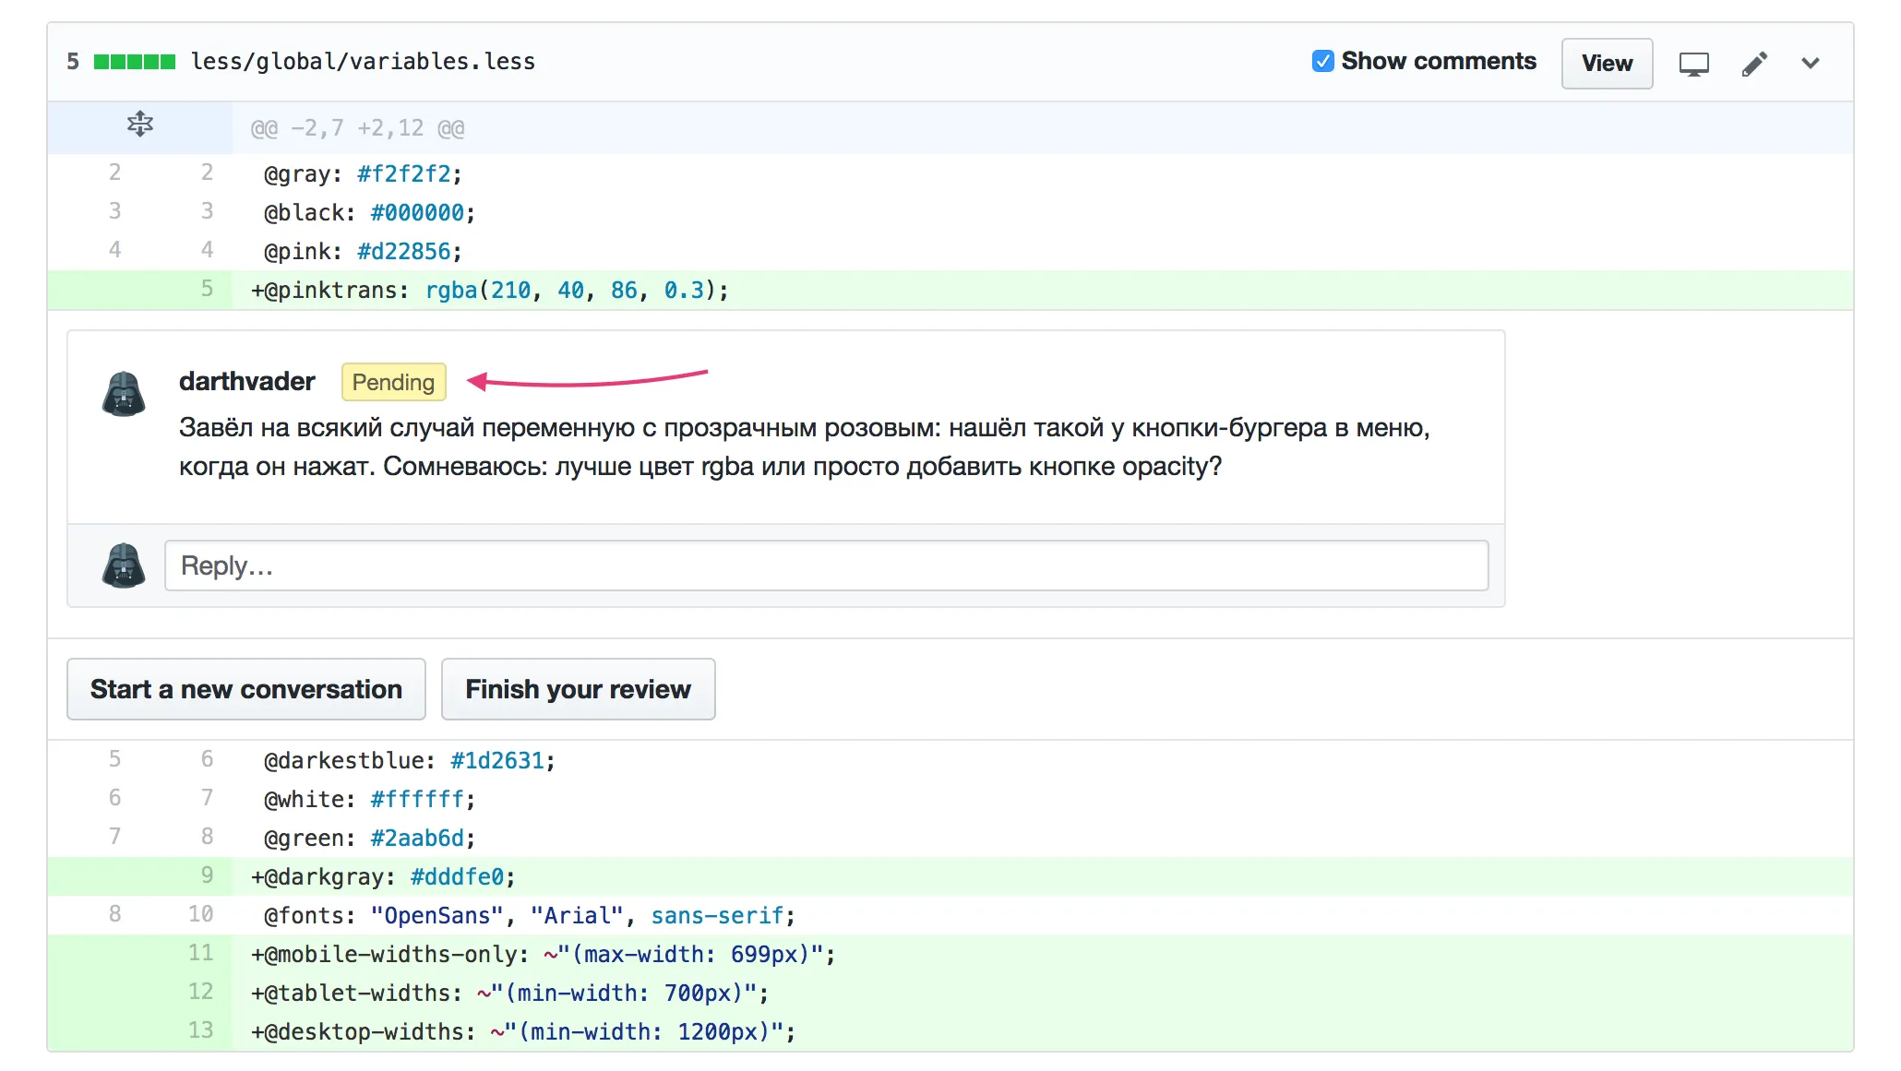This screenshot has width=1901, height=1071.
Task: Click darthvader avatar beside the comment
Action: pos(124,394)
